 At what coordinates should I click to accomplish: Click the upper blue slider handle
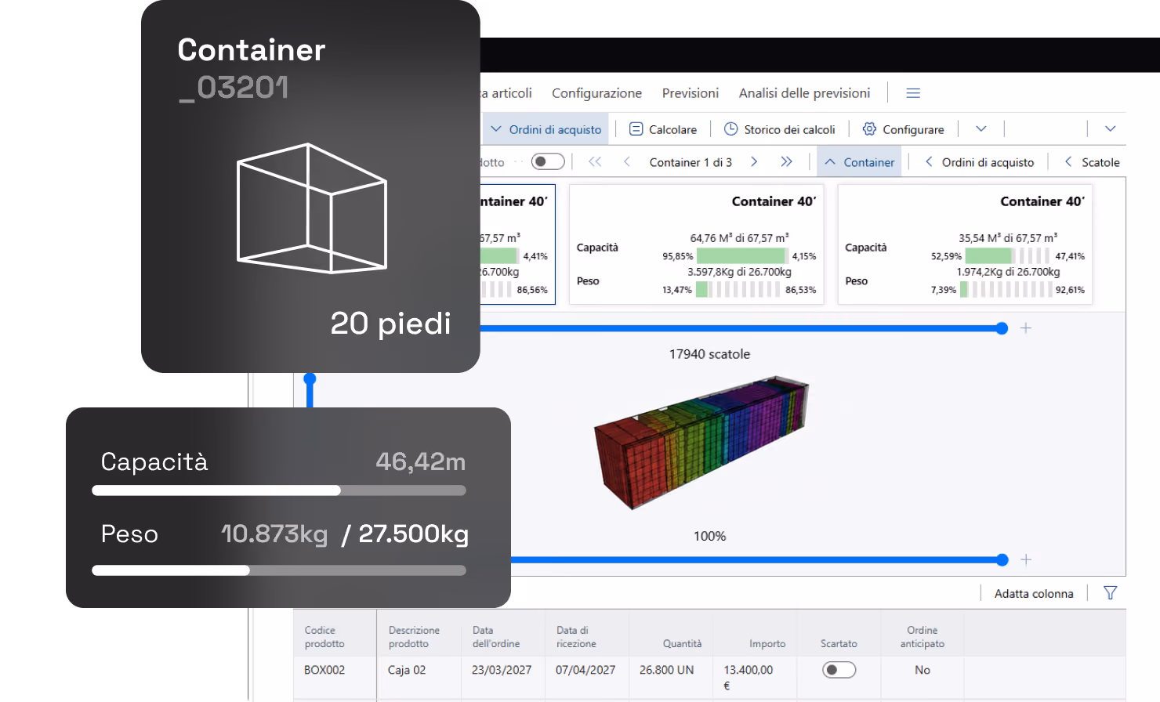pyautogui.click(x=1002, y=328)
